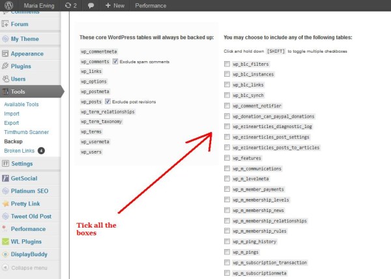Click the DisplayBuddy icon
Viewport: 391px width, 279px height.
[x=5, y=254]
